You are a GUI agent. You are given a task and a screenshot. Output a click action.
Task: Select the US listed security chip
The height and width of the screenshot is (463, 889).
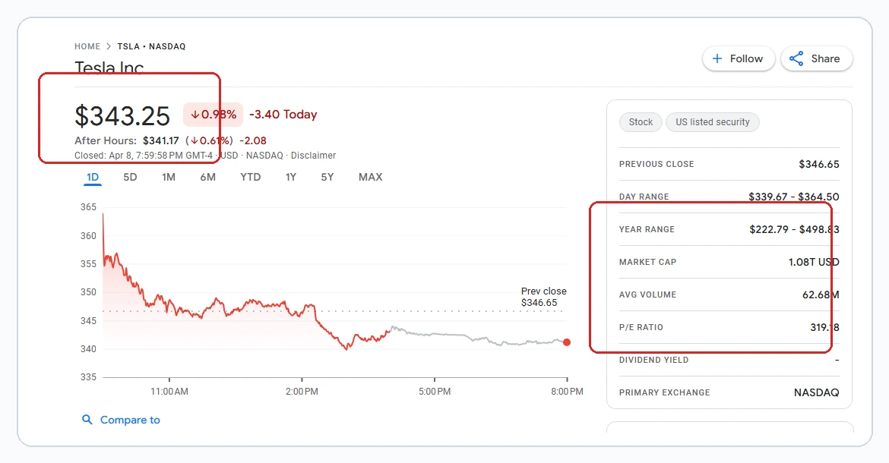coord(712,121)
